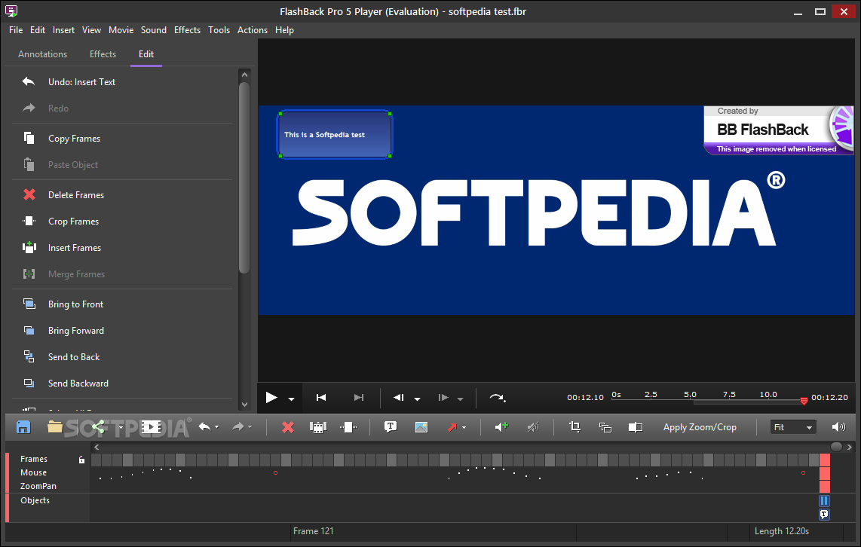The width and height of the screenshot is (861, 547).
Task: Click the pause object marker in Objects track
Action: tap(824, 501)
